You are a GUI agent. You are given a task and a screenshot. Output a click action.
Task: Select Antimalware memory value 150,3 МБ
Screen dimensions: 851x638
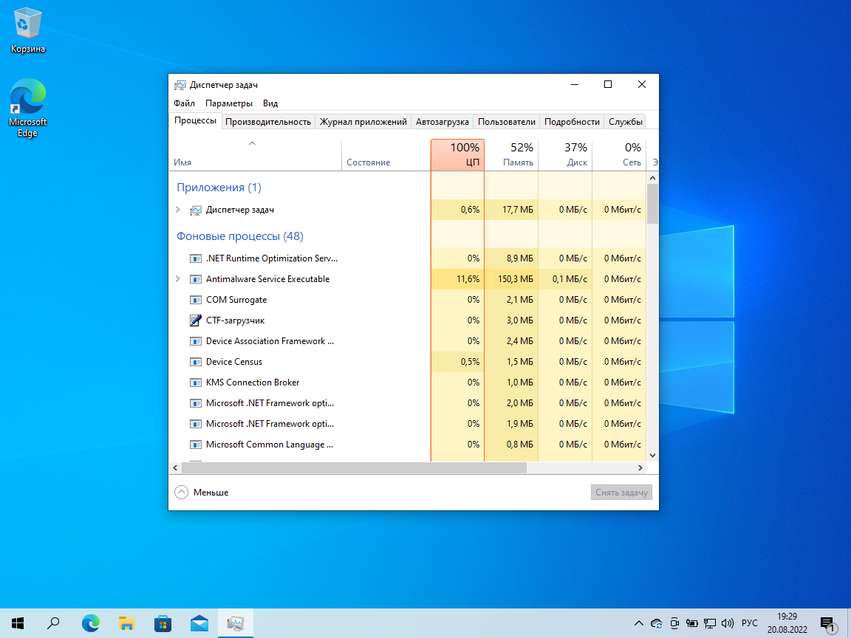click(x=511, y=279)
